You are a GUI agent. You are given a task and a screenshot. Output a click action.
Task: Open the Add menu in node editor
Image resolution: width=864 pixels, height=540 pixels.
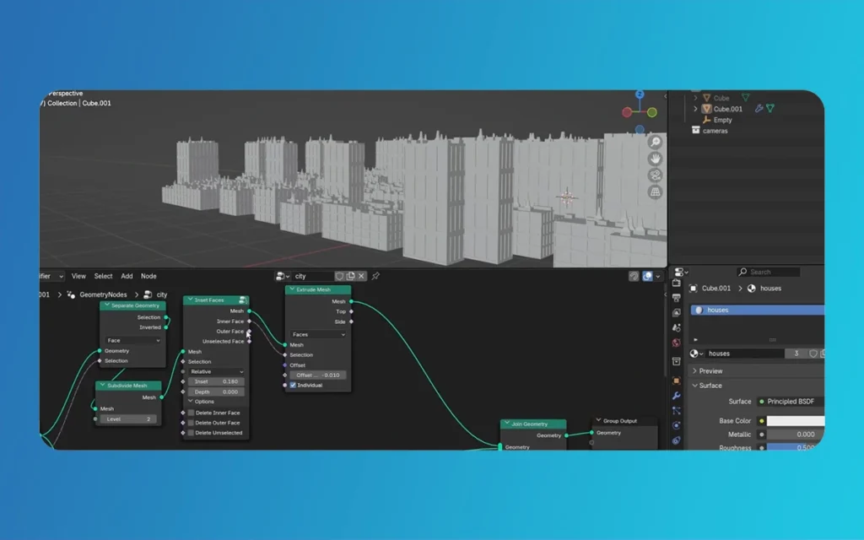pyautogui.click(x=127, y=276)
